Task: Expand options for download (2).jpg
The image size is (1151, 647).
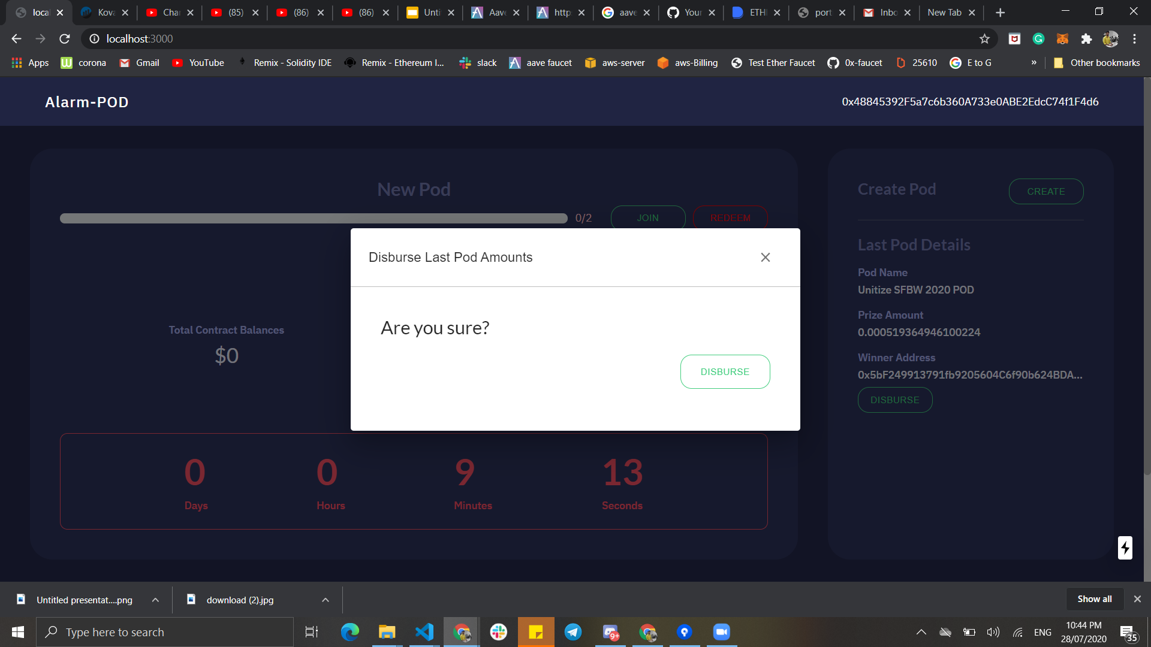Action: click(326, 600)
